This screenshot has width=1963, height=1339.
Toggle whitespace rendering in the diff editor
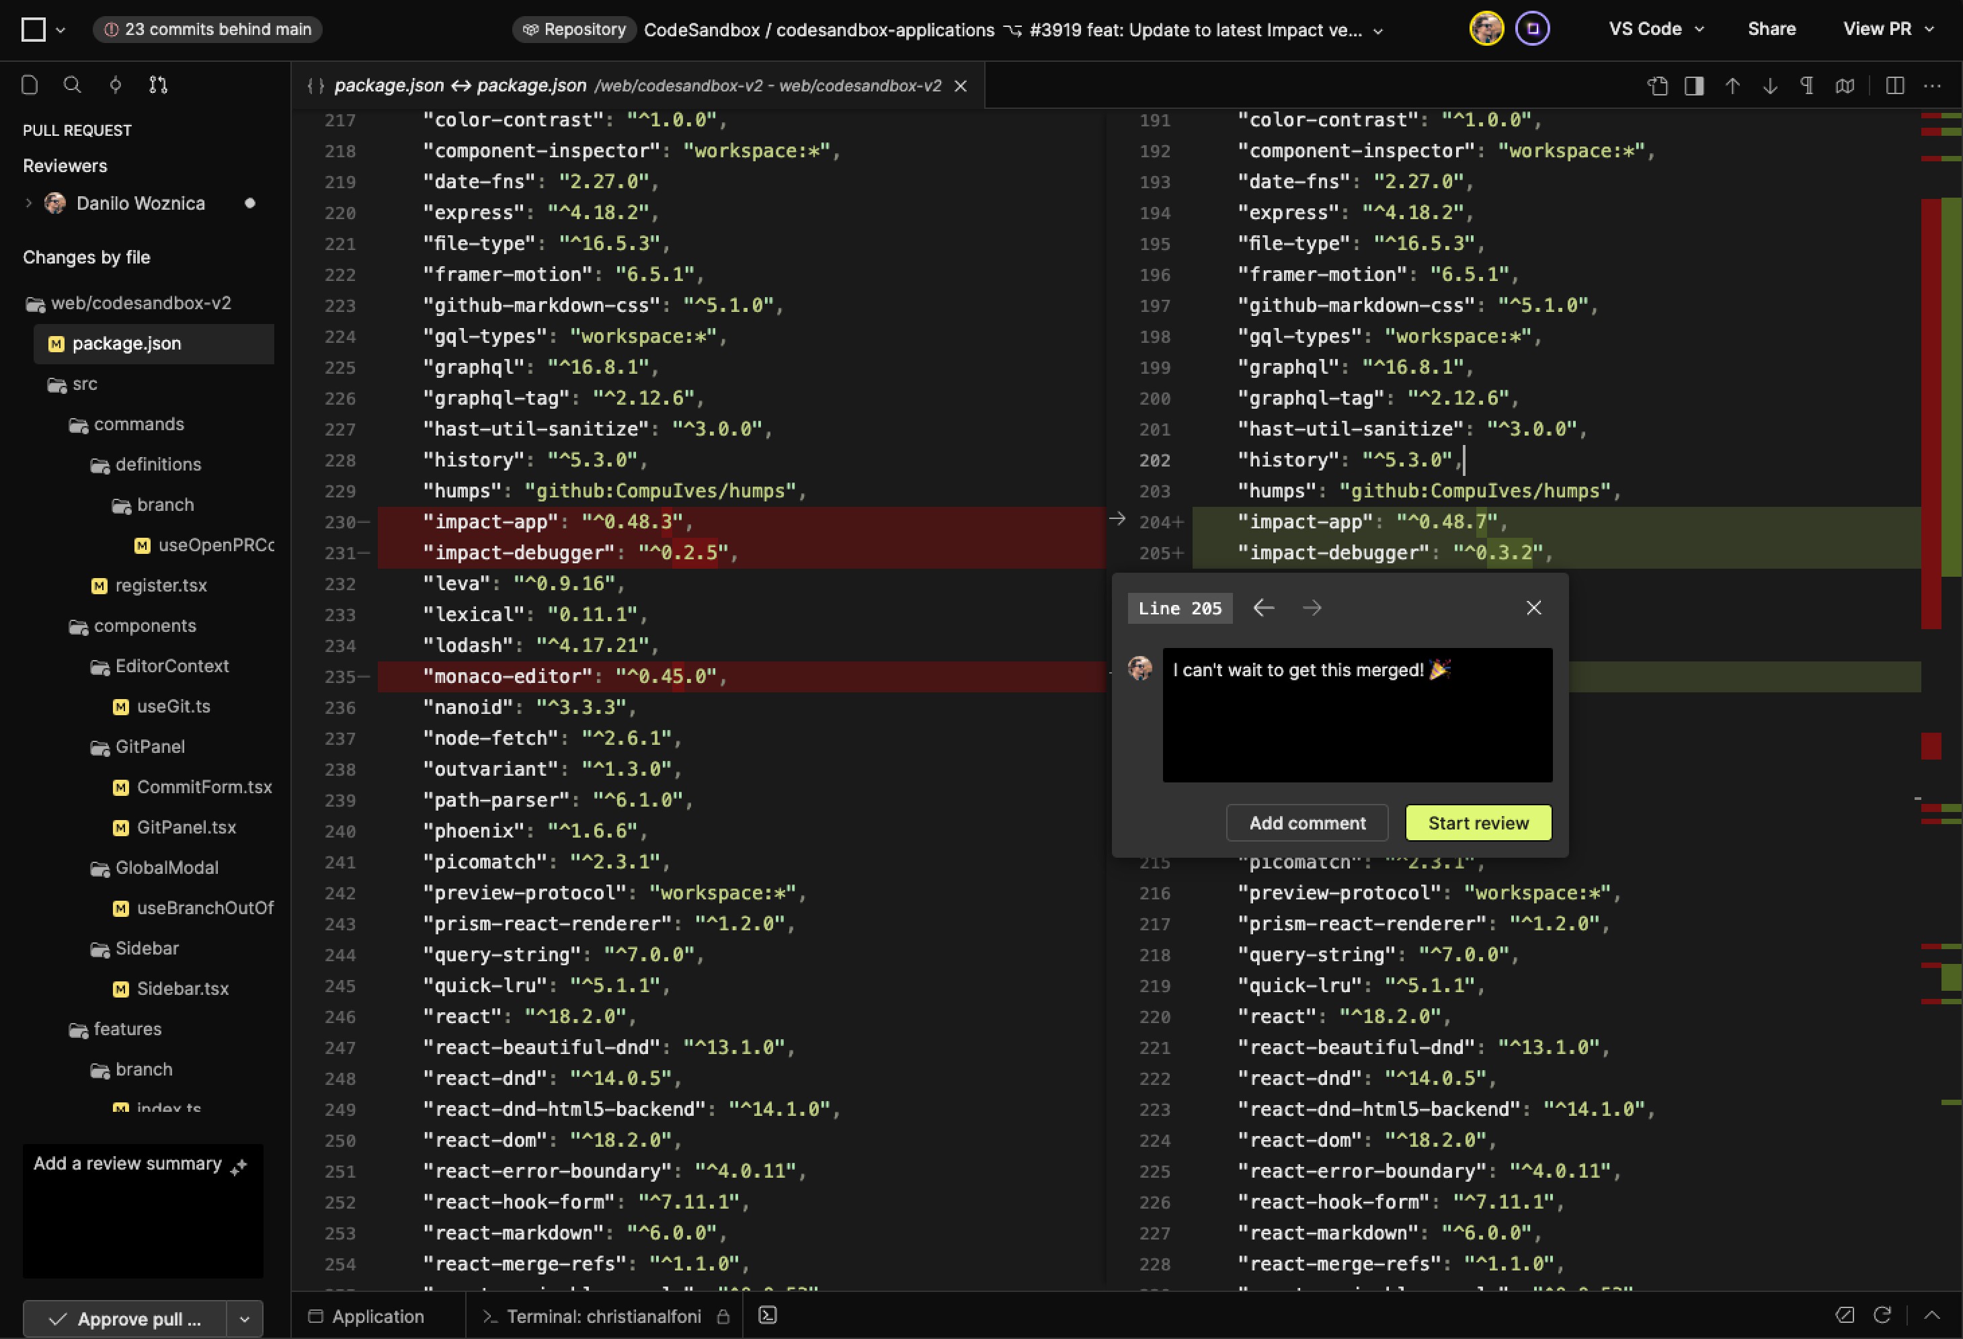pos(1808,85)
